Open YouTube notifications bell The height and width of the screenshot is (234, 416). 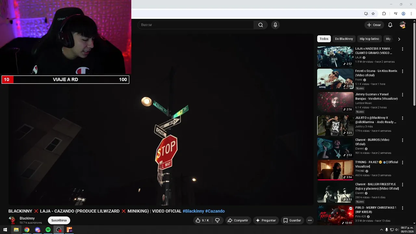coord(390,25)
